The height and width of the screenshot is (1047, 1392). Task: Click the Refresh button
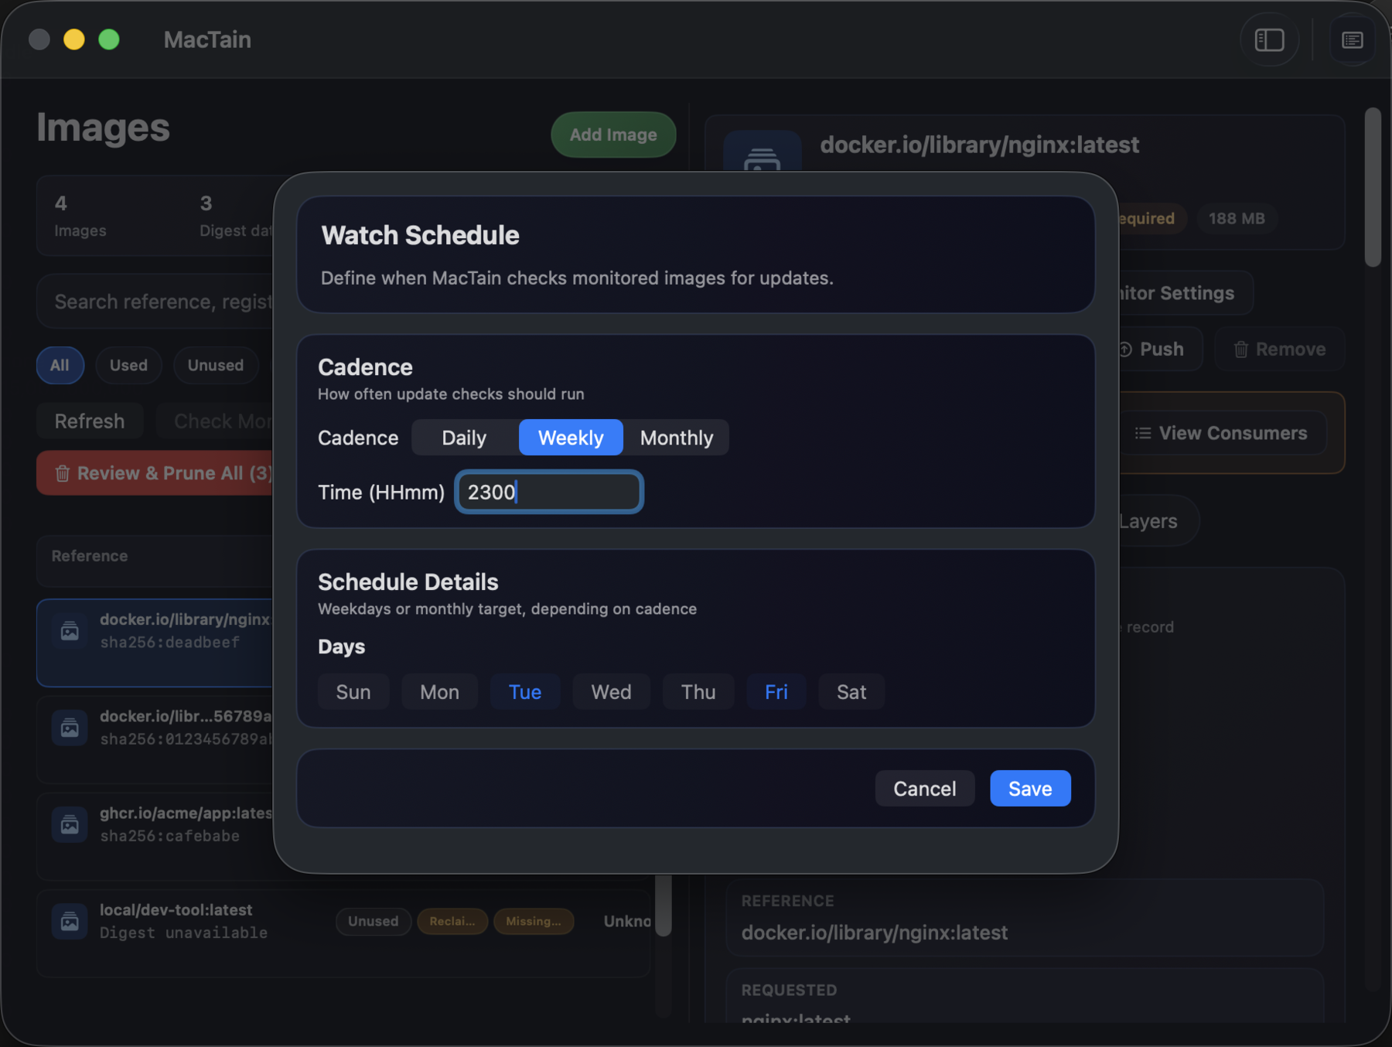tap(90, 421)
